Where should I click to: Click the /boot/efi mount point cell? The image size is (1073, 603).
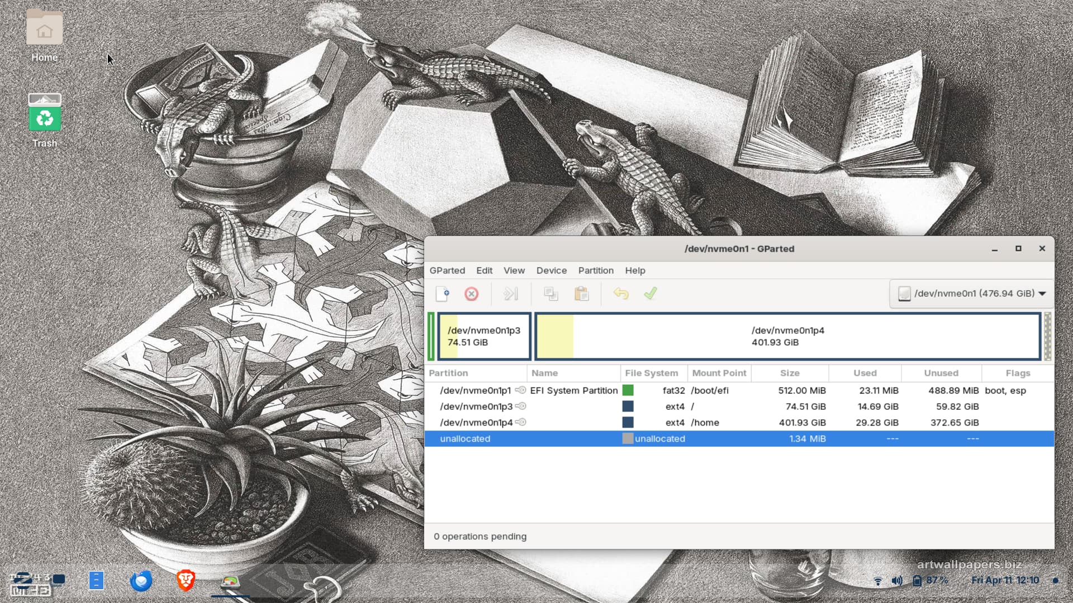point(710,390)
